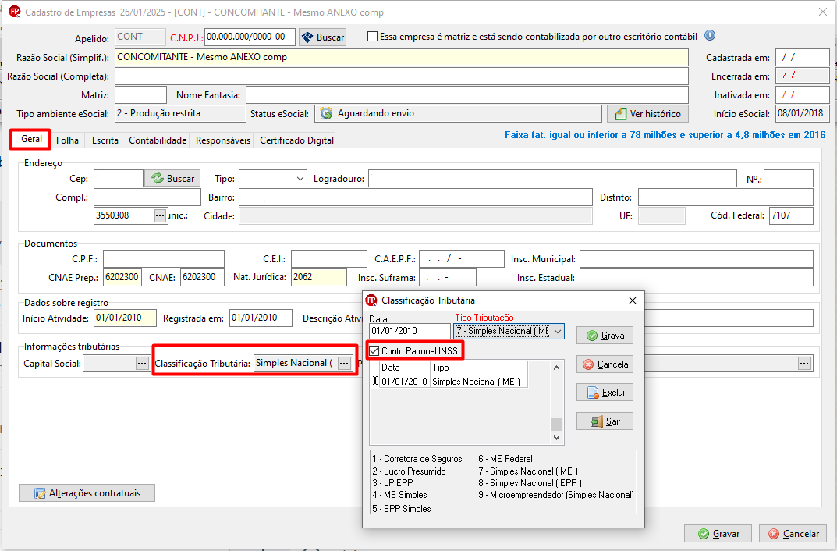This screenshot has height=551, width=837.
Task: Check 'Essa empresa é matriz' checkbox
Action: [x=373, y=37]
